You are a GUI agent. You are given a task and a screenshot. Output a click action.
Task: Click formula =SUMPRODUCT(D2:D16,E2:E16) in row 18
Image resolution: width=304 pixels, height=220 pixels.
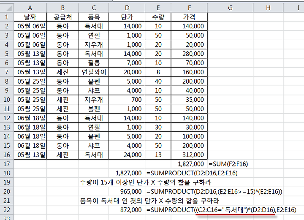pyautogui.click(x=192, y=173)
